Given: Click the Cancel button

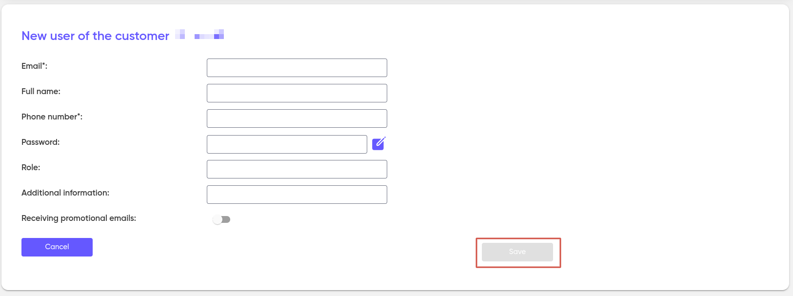Looking at the screenshot, I should 57,247.
